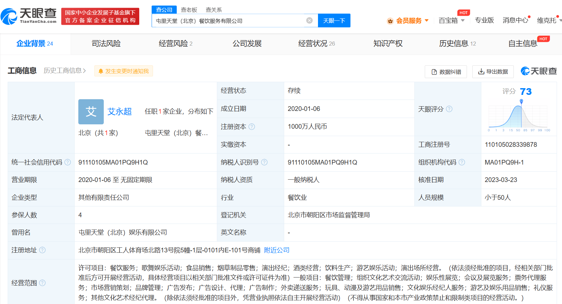562x304 pixels.
Task: Select 注册资本 value 1000万人民币
Action: click(x=307, y=127)
